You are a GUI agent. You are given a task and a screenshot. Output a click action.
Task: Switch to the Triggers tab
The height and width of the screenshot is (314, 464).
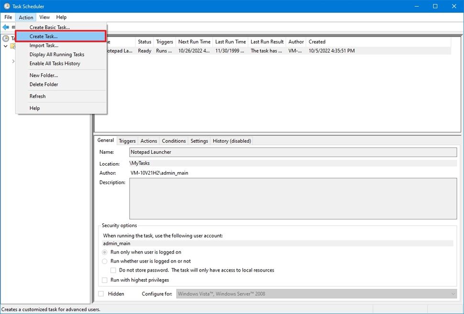(127, 140)
